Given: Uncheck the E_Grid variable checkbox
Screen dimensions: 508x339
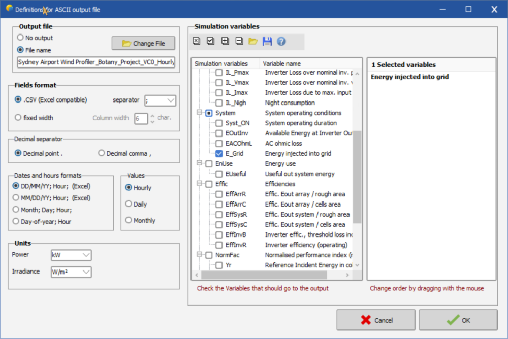Looking at the screenshot, I should point(219,153).
